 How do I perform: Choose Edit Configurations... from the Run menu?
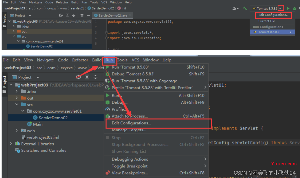click(x=156, y=123)
